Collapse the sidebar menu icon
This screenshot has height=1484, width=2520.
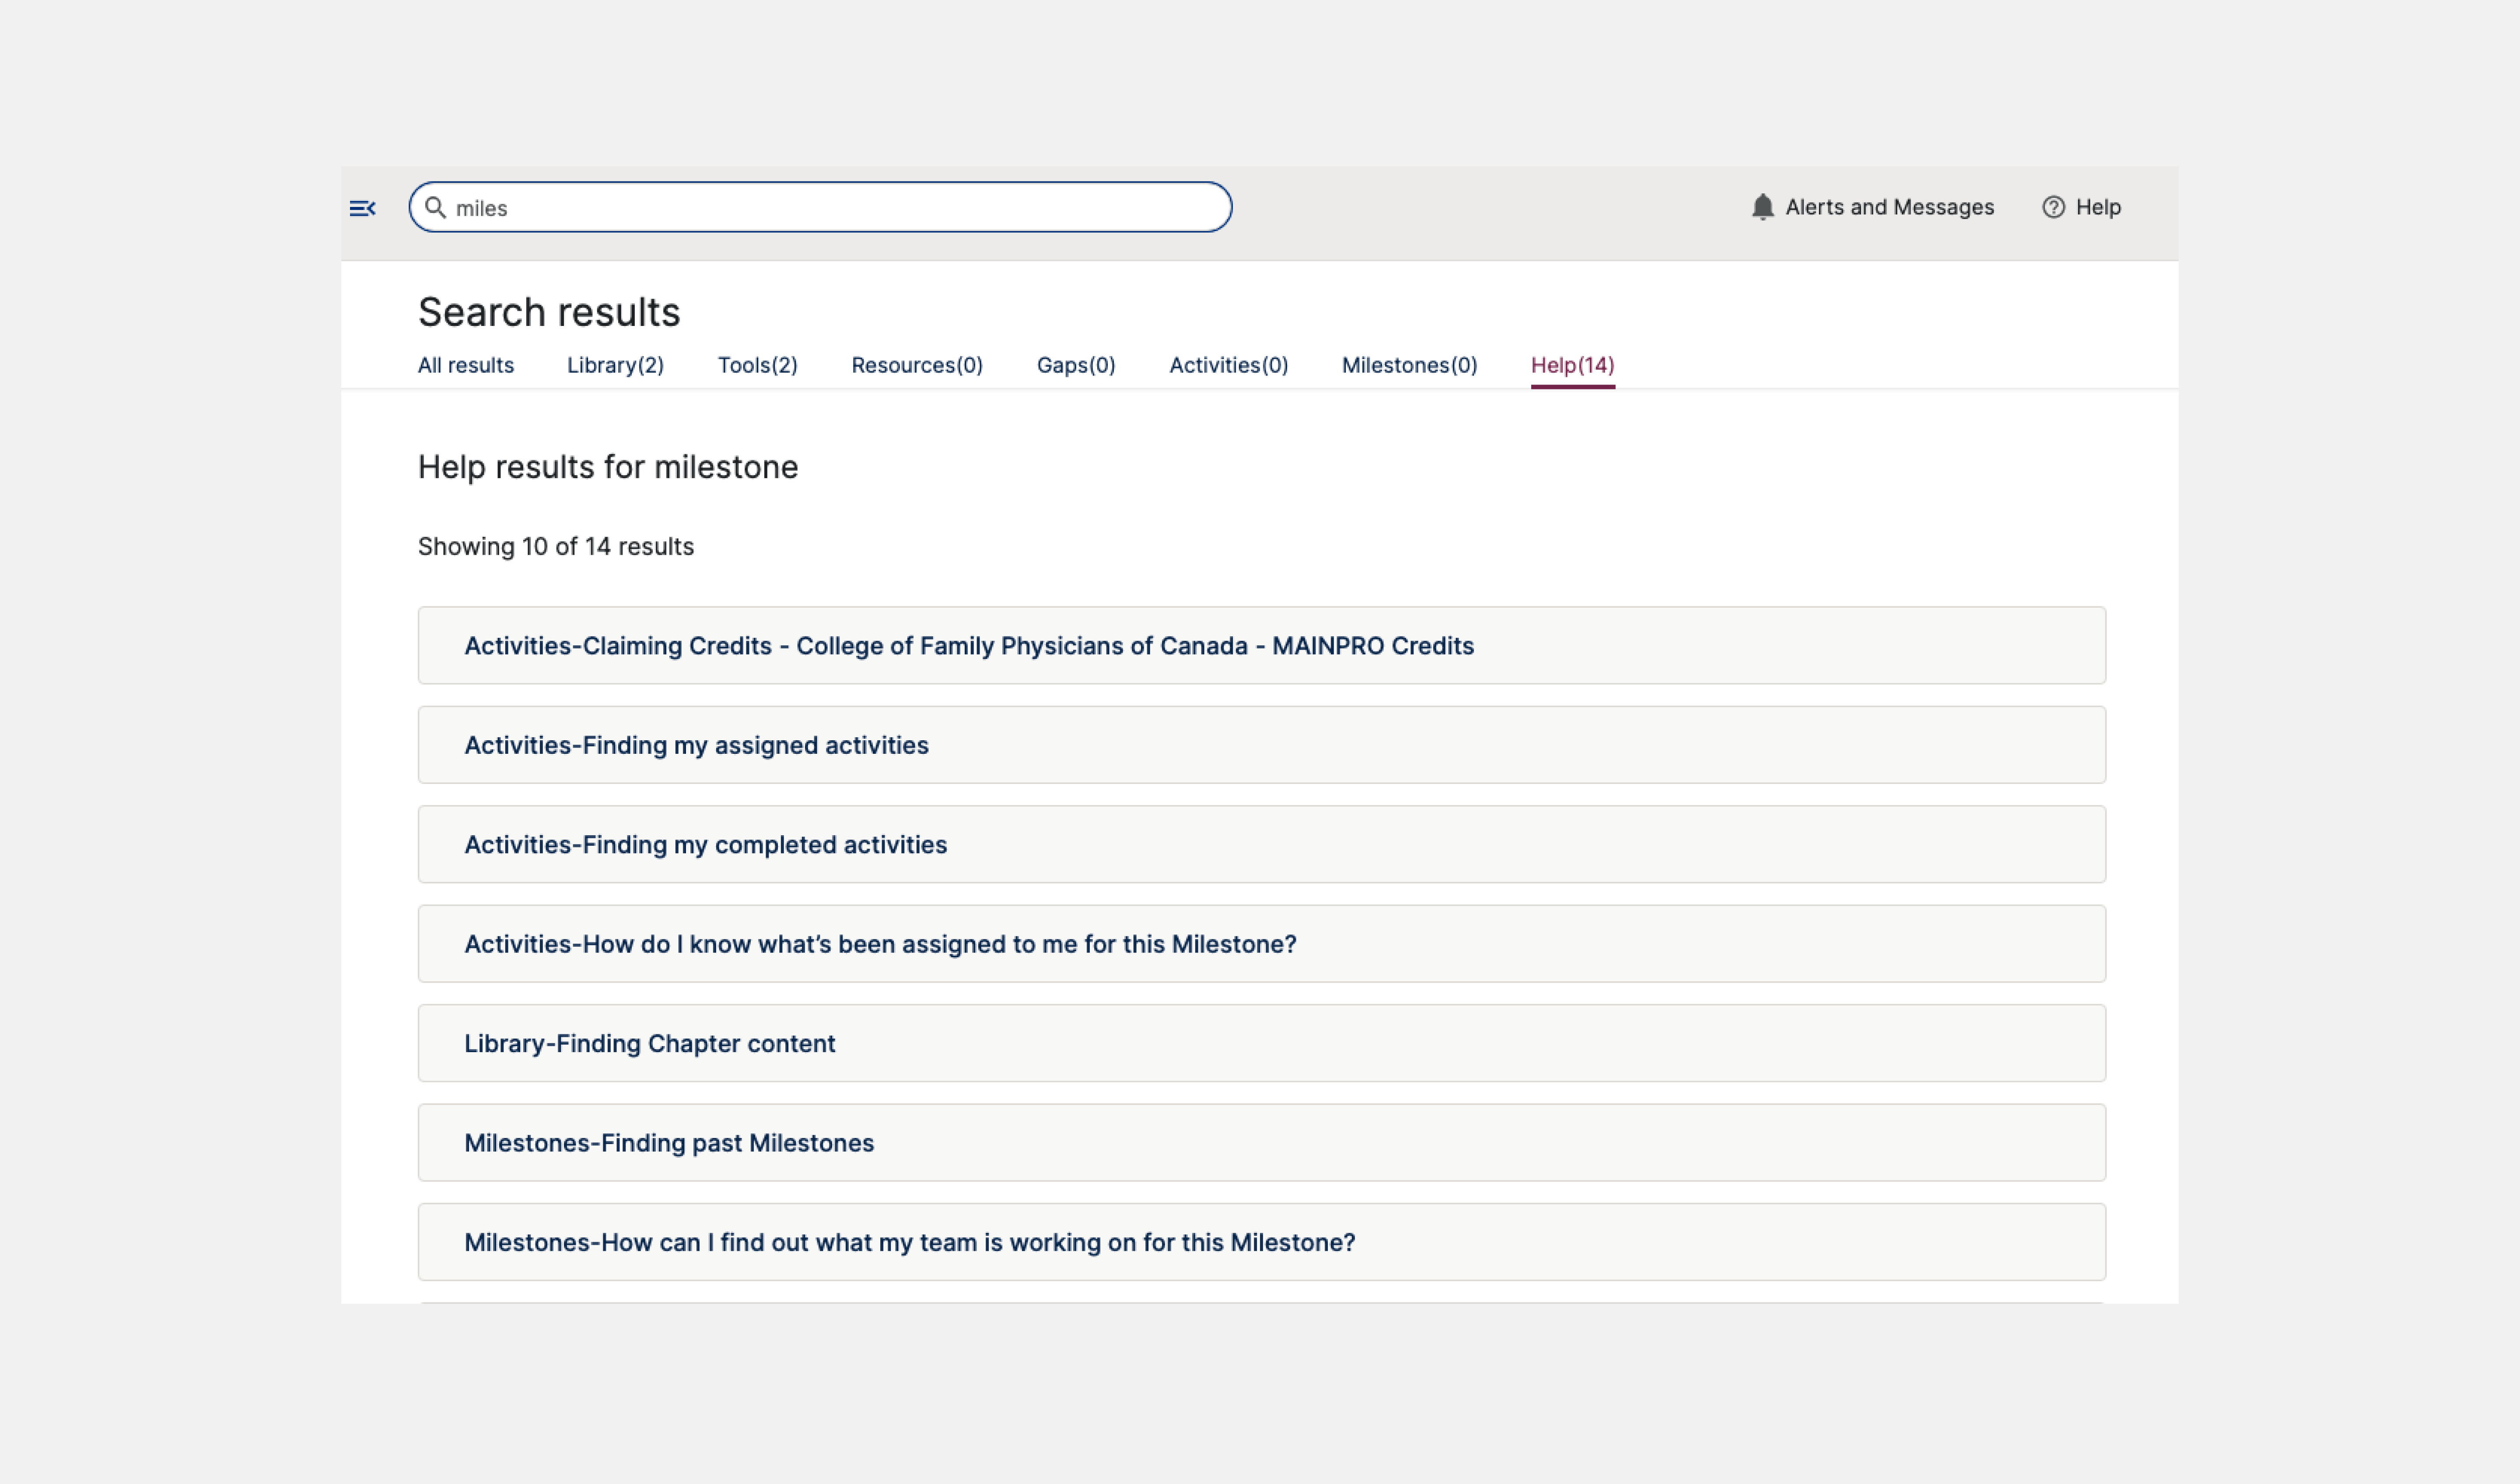tap(362, 208)
